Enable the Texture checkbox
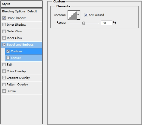142x125 pixels. point(8,58)
